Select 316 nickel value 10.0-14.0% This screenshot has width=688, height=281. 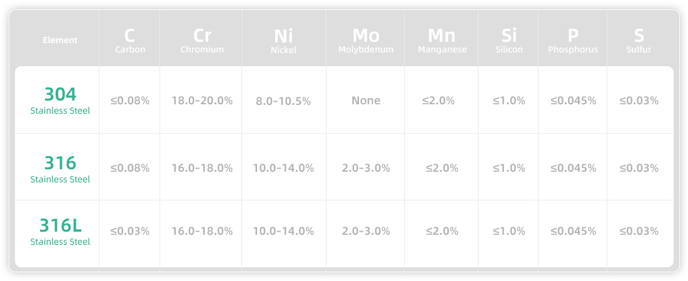[x=283, y=168]
